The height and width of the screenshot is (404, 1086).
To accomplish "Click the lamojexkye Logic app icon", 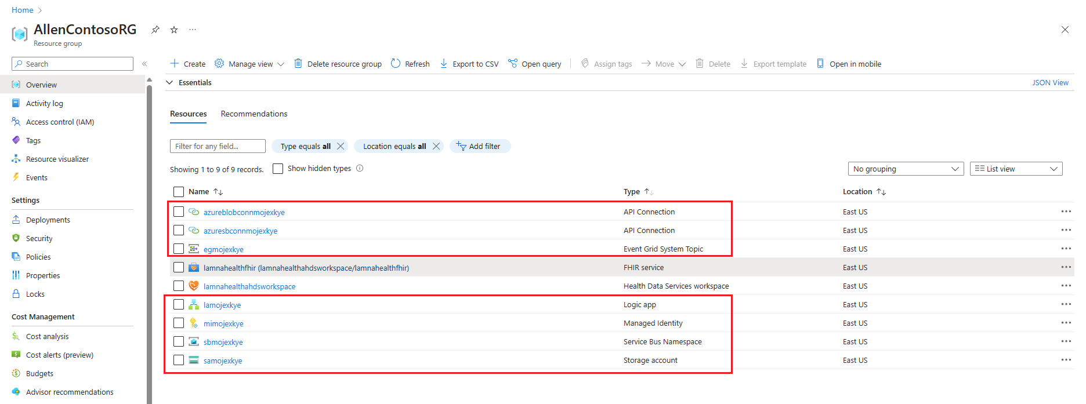I will tap(194, 305).
